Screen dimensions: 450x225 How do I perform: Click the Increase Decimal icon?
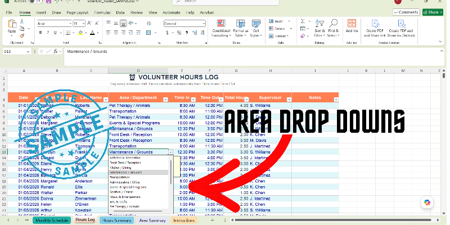195,33
